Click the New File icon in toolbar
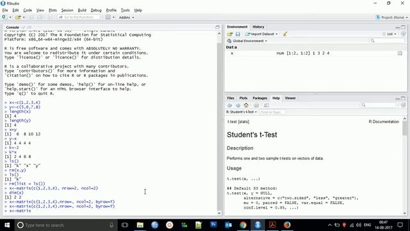410x231 pixels. coord(4,17)
